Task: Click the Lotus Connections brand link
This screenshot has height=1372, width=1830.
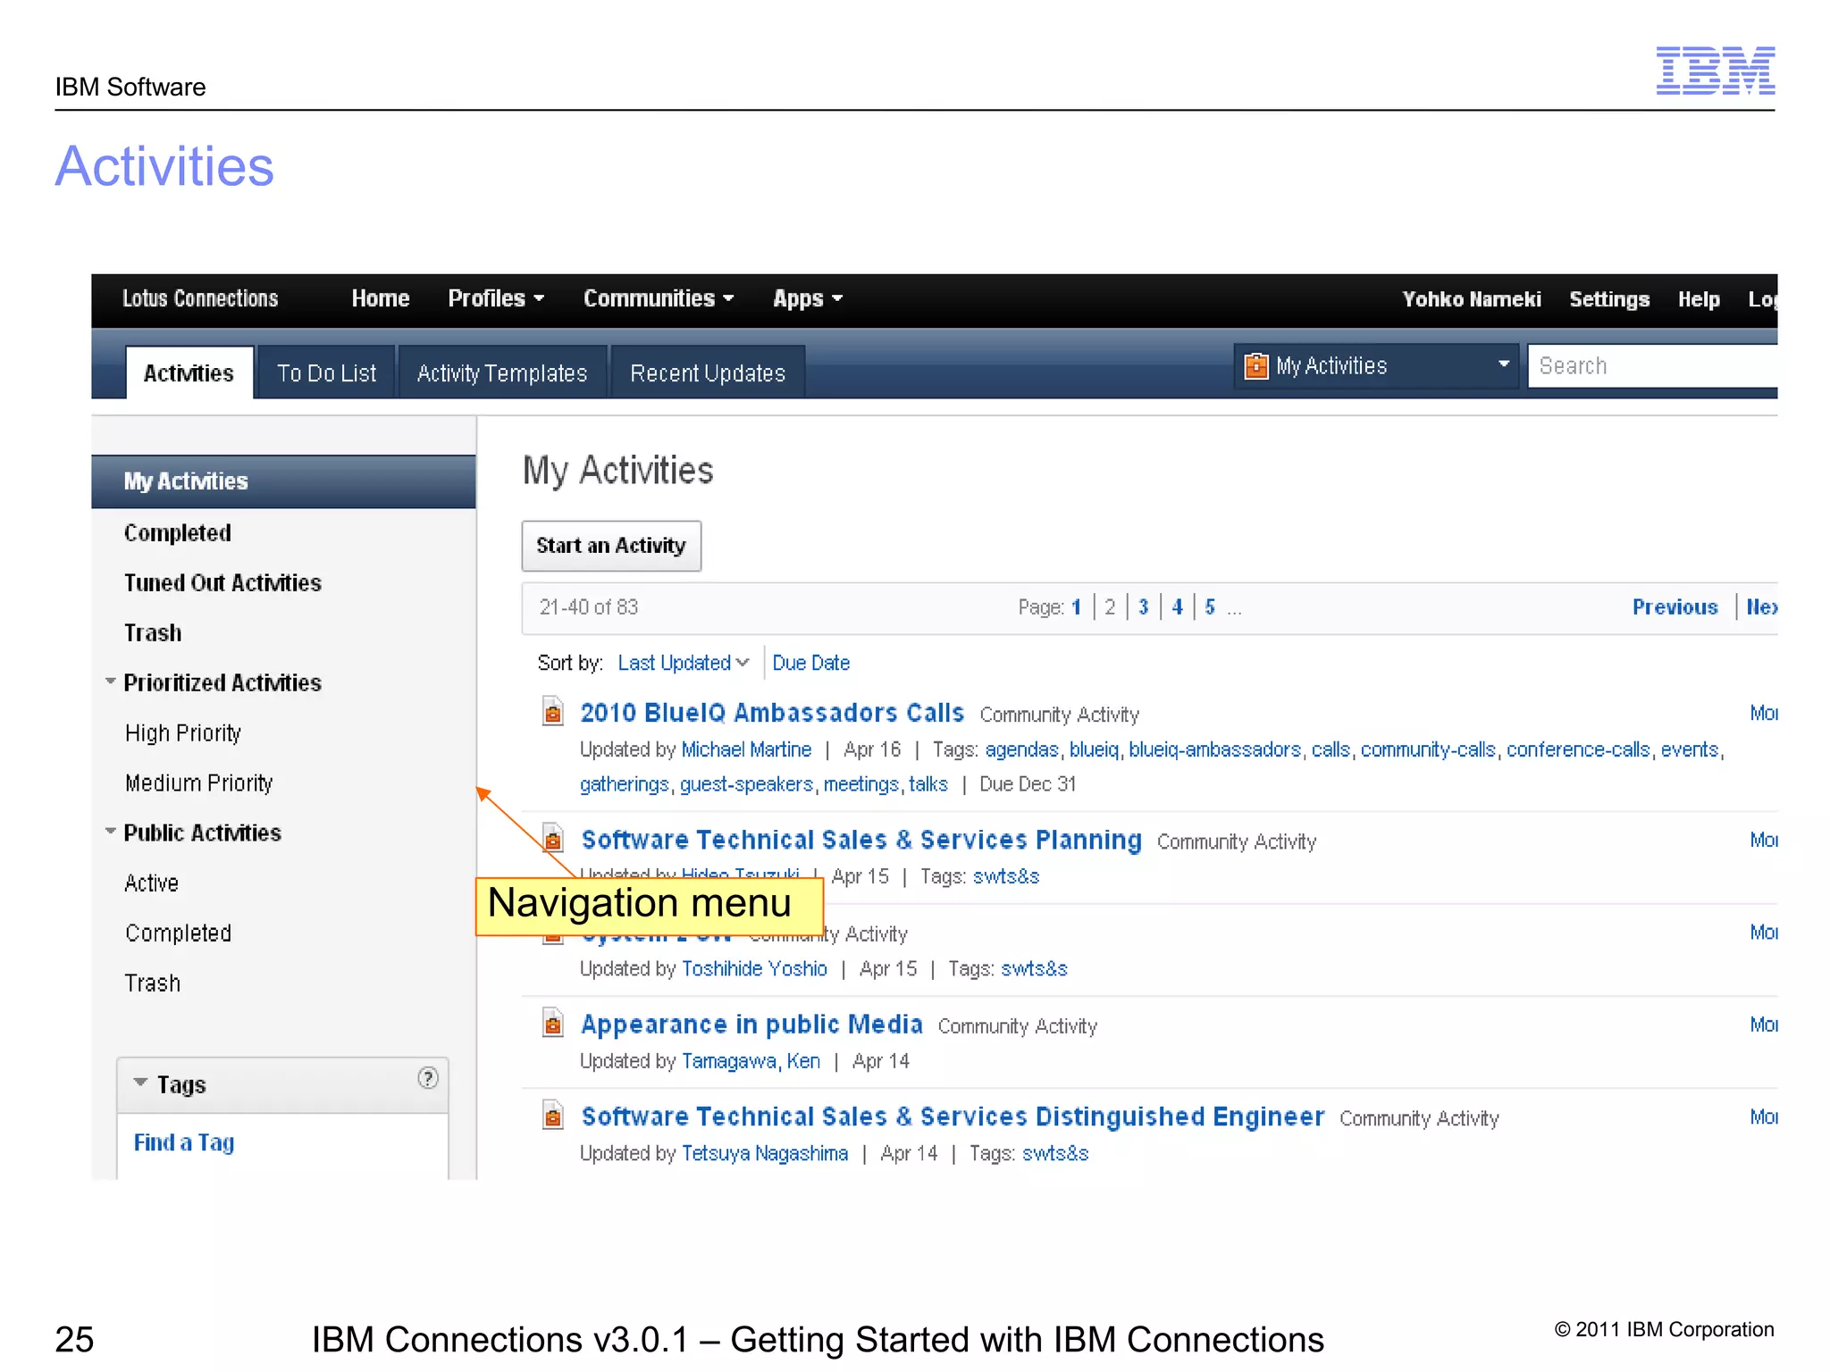Action: pos(200,298)
